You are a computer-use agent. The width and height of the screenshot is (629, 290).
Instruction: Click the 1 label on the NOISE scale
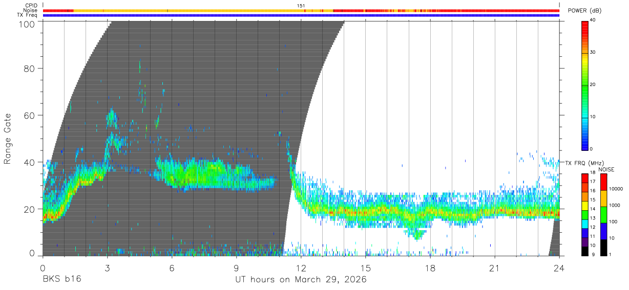tap(611, 254)
